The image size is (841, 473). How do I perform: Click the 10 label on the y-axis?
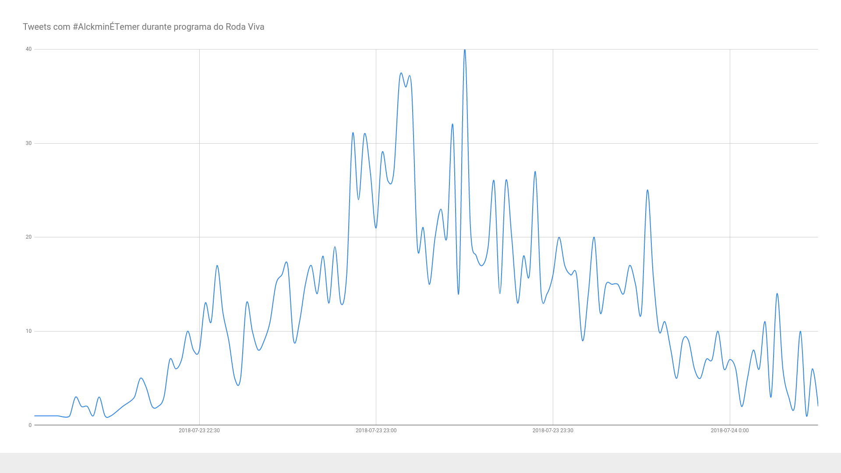(29, 331)
